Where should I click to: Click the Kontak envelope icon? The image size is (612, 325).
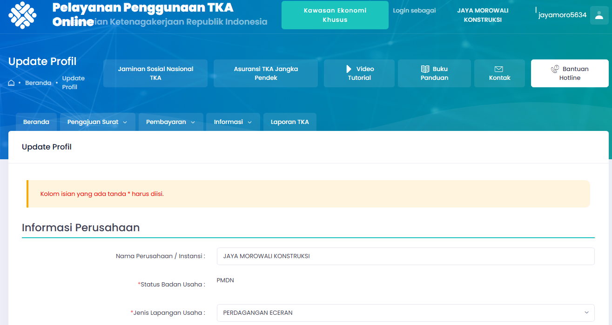click(x=499, y=69)
